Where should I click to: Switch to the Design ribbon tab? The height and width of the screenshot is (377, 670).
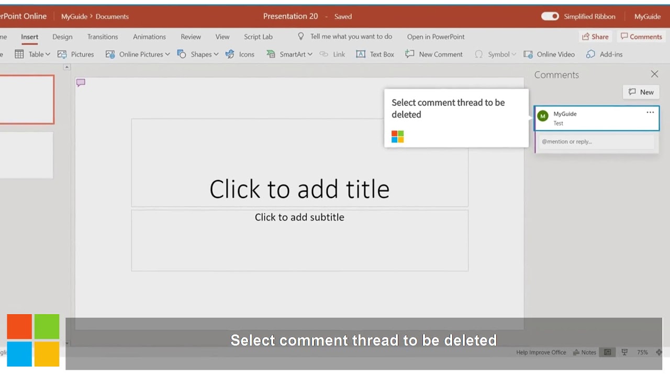pyautogui.click(x=62, y=37)
